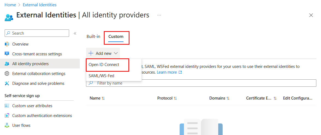This screenshot has width=321, height=135.
Task: Click Custom authentication extensions icon
Action: tap(7, 116)
